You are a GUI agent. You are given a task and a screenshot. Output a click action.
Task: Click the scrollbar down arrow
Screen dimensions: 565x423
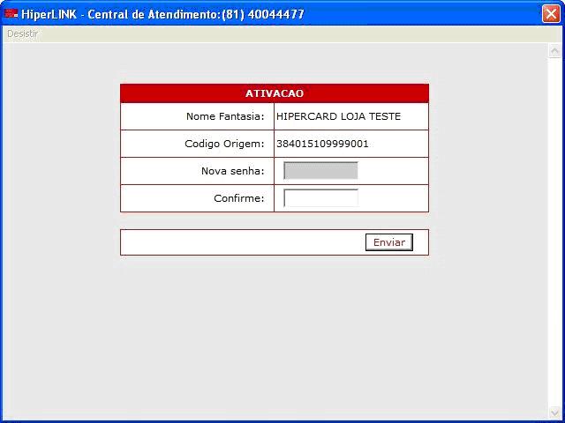(554, 412)
